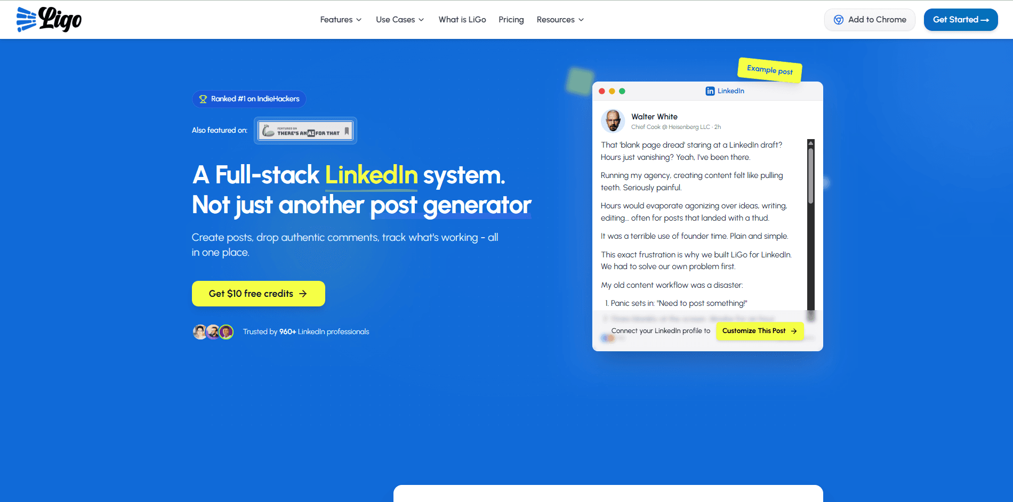
Task: Click the arrow inside Customize This Post
Action: coord(793,331)
